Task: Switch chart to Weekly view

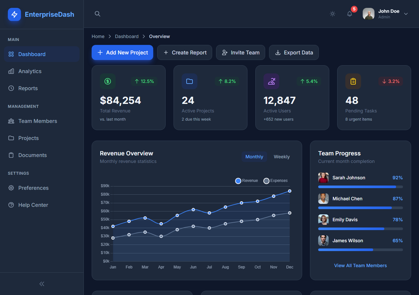Action: pyautogui.click(x=282, y=157)
